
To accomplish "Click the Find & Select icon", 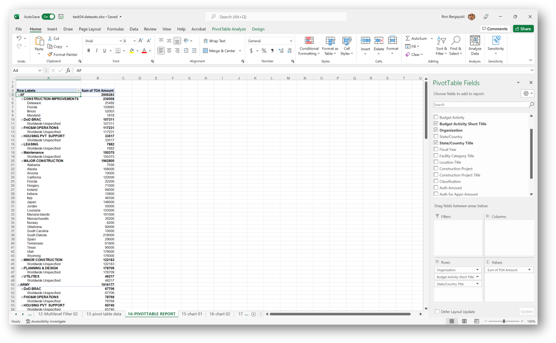I will (x=456, y=41).
